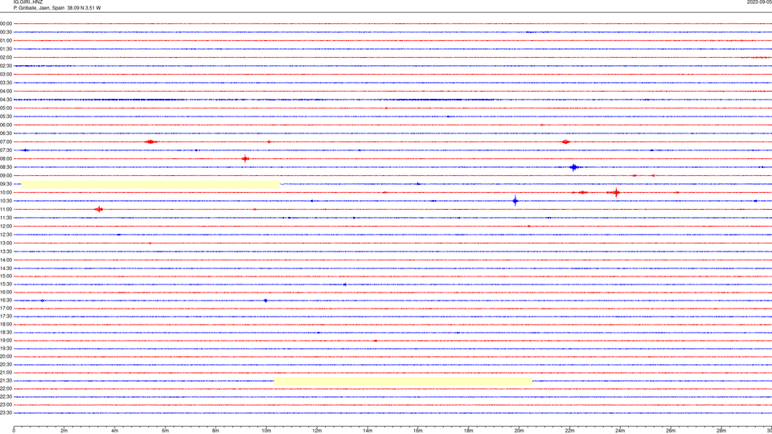Click the 07:30 time label
The image size is (772, 434).
point(6,150)
